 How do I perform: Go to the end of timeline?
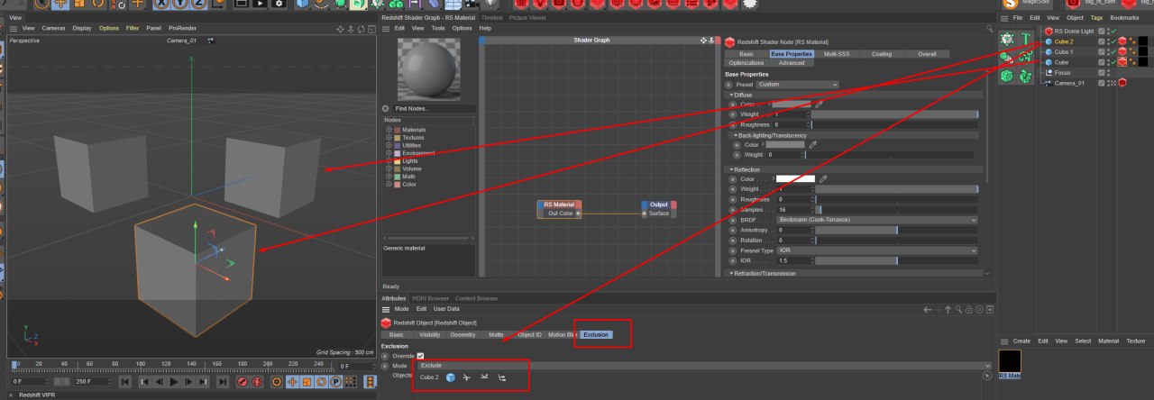pyautogui.click(x=223, y=382)
